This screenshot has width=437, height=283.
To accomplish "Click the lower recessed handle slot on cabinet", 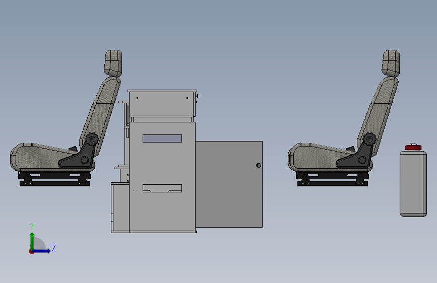I will tap(162, 188).
